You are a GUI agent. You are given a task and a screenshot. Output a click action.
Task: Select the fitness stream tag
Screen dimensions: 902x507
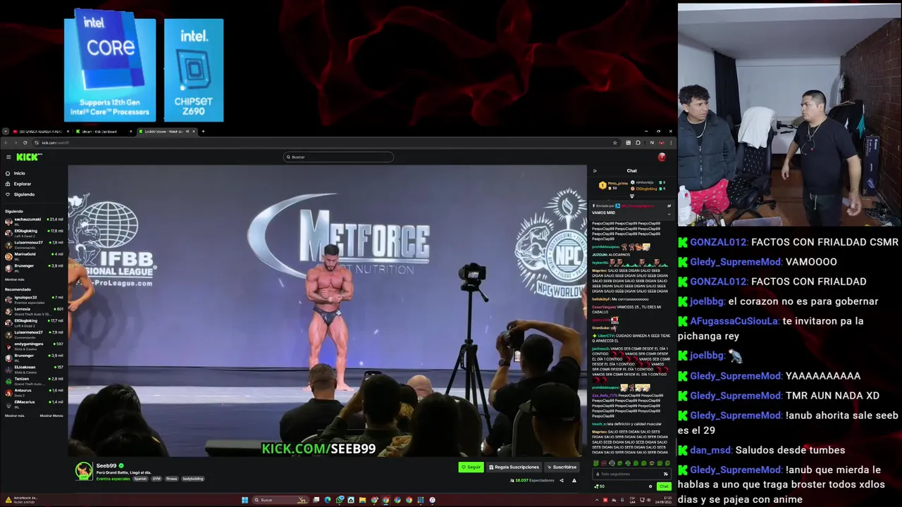(x=172, y=479)
